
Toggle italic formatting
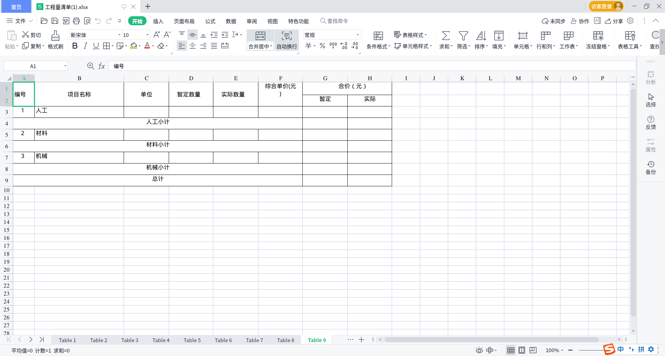pos(85,46)
